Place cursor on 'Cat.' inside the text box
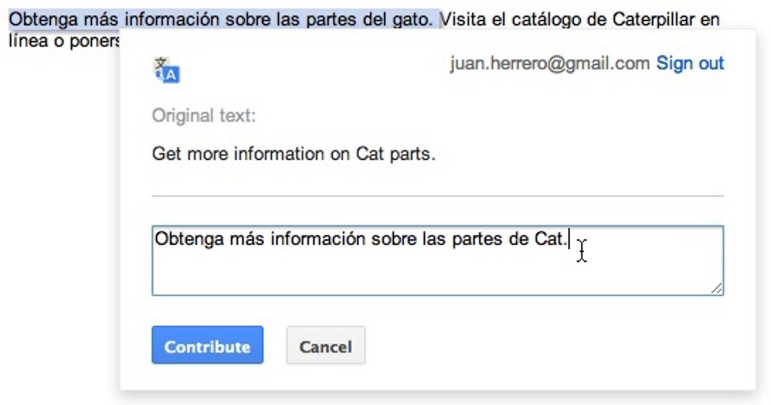The height and width of the screenshot is (405, 771). (551, 239)
